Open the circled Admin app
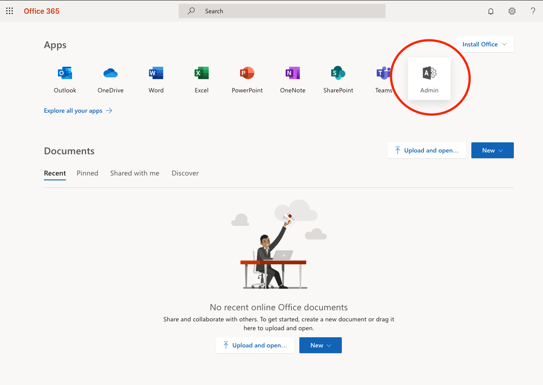The width and height of the screenshot is (543, 385). [428, 80]
